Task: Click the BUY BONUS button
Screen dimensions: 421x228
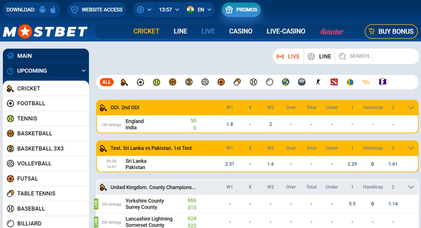Action: point(391,31)
